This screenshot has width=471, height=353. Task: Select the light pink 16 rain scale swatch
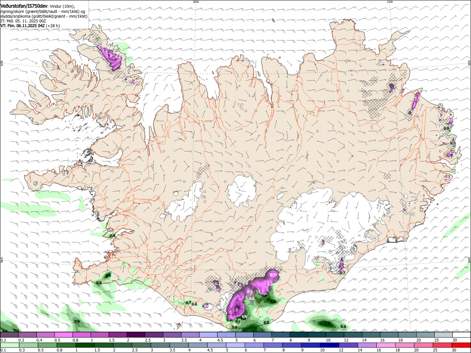pyautogui.click(x=386, y=345)
